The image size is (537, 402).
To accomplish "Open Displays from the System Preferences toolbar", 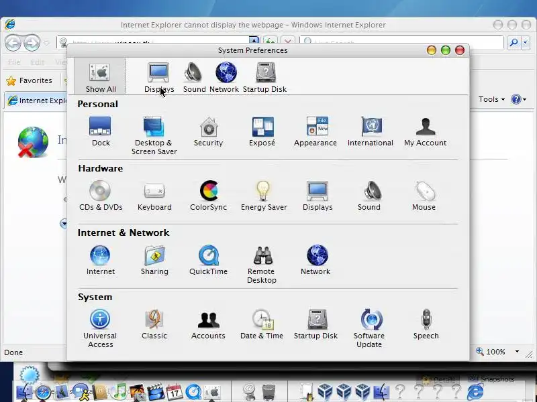I will tap(158, 78).
